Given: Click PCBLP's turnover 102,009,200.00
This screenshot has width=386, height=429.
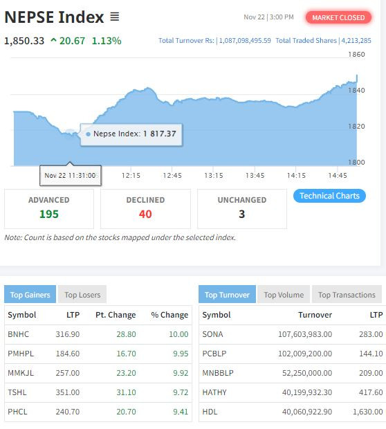Looking at the screenshot, I should click(305, 354).
